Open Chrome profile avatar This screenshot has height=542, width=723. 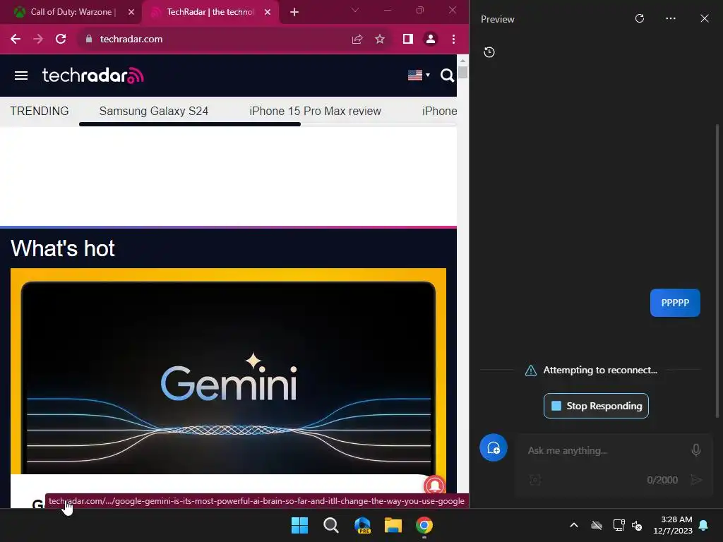[431, 40]
